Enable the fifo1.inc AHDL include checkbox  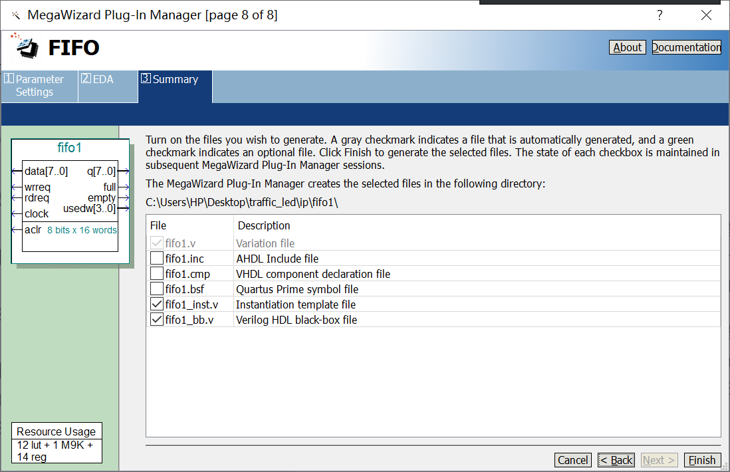pyautogui.click(x=157, y=259)
